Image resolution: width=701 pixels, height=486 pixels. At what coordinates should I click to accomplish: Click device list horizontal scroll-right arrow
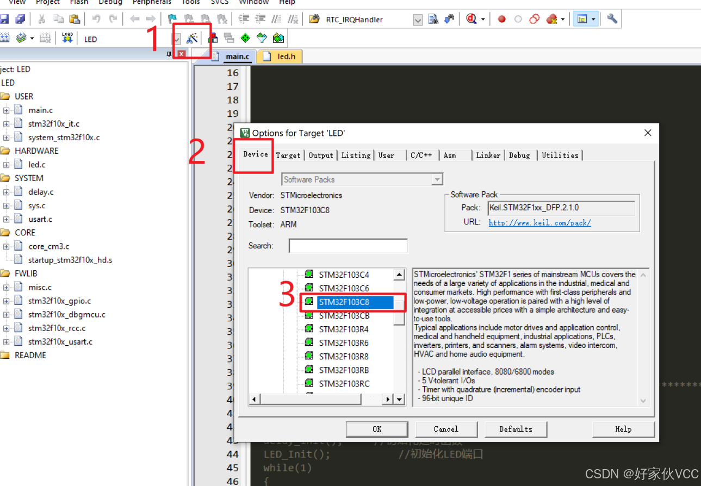(388, 399)
